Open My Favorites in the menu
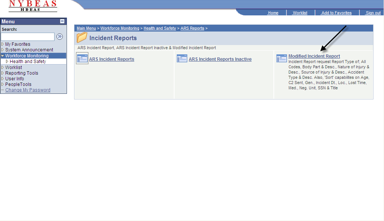This screenshot has height=221, width=384. 18,44
